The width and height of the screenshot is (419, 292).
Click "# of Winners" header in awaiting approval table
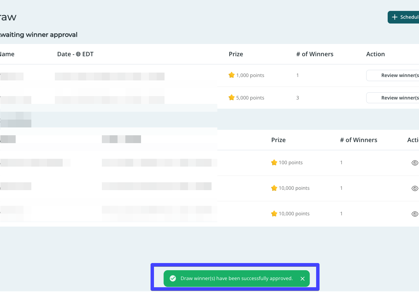pos(315,54)
